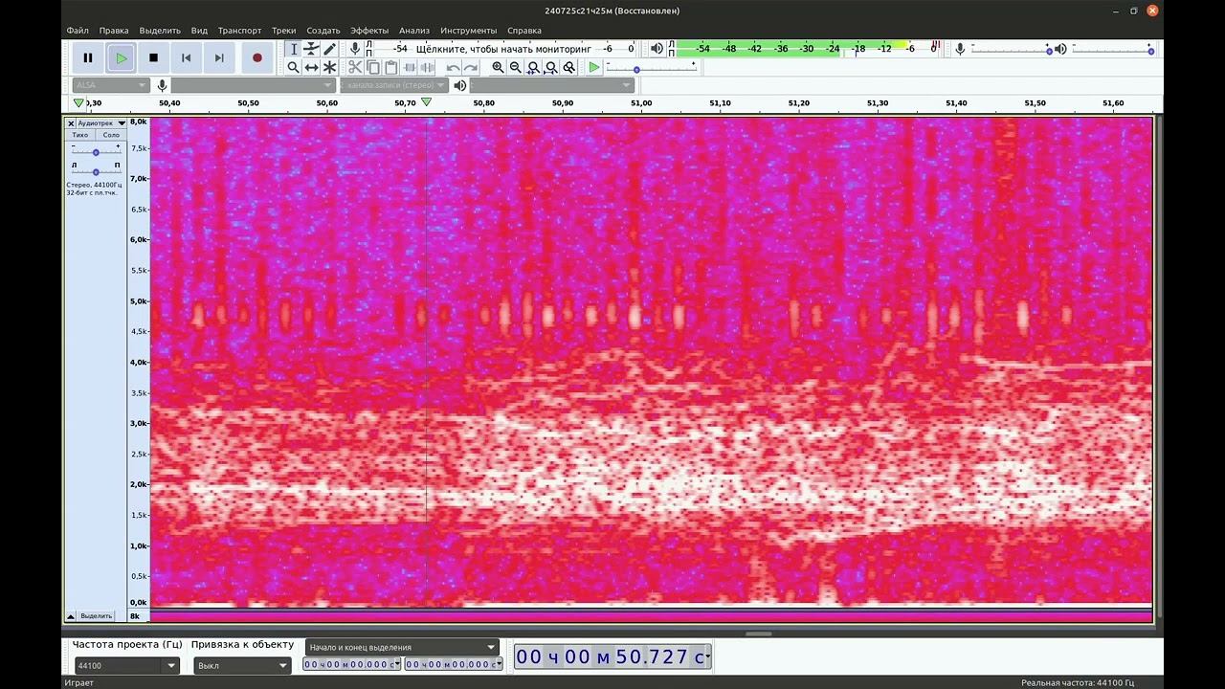Toggle the Тихо mute button
1225x689 pixels.
[x=80, y=135]
